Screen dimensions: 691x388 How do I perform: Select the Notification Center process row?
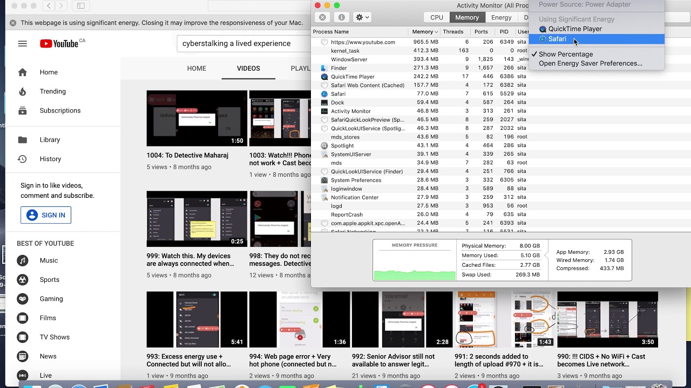420,197
